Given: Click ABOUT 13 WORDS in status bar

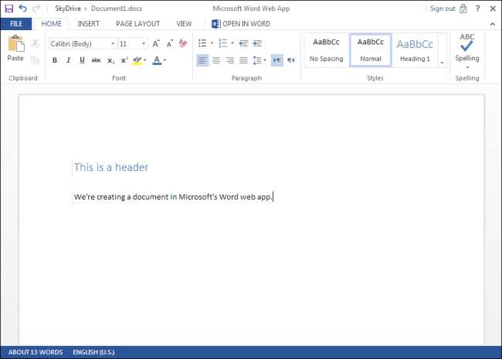Looking at the screenshot, I should pos(36,352).
